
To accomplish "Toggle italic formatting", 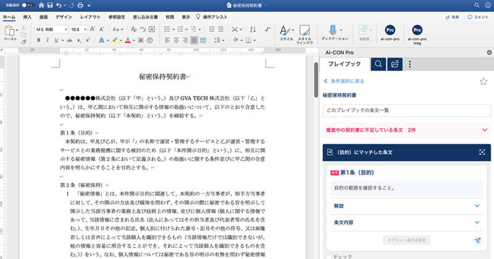I will pyautogui.click(x=48, y=40).
